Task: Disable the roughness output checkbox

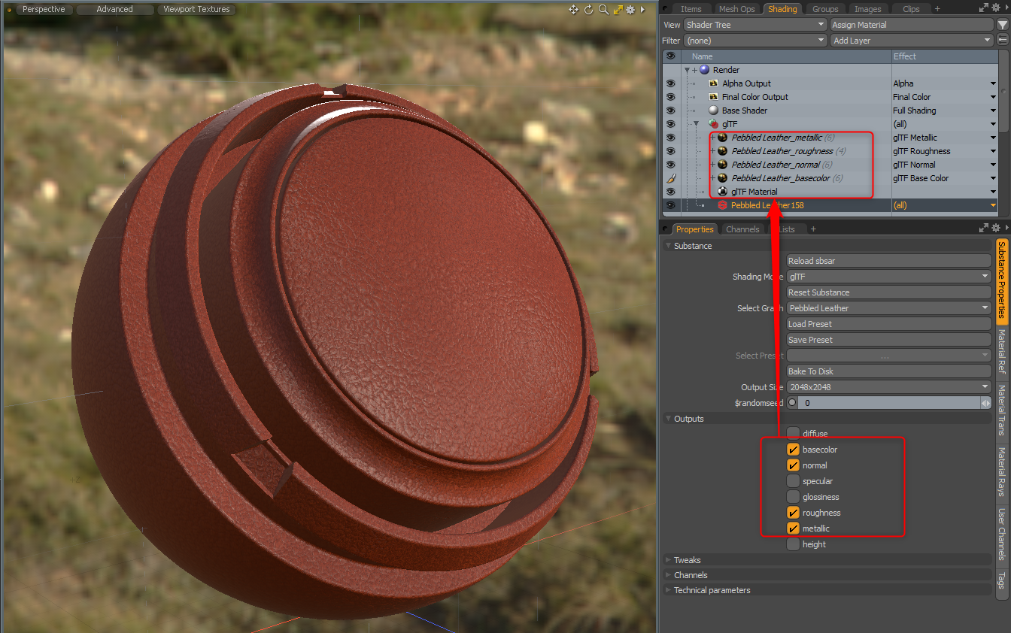Action: pyautogui.click(x=793, y=512)
